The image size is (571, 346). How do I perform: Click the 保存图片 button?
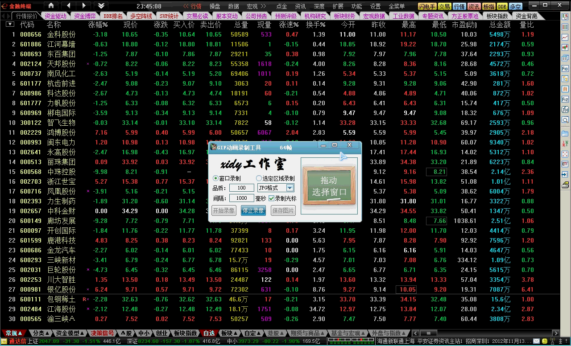click(x=283, y=210)
